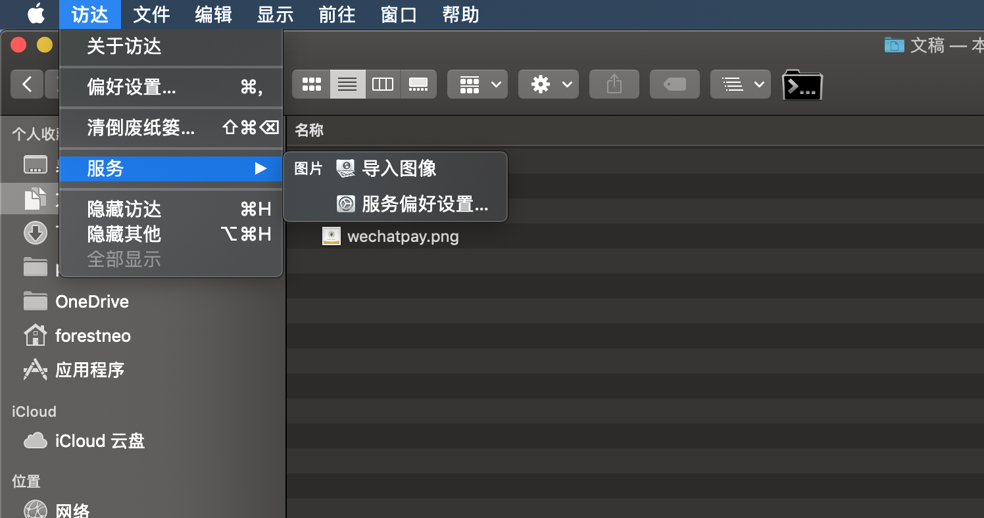Switch to column view
This screenshot has height=518, width=984.
[383, 84]
